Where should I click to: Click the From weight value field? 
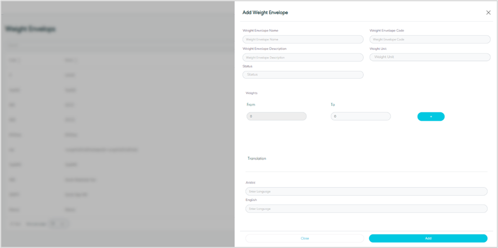click(x=276, y=116)
